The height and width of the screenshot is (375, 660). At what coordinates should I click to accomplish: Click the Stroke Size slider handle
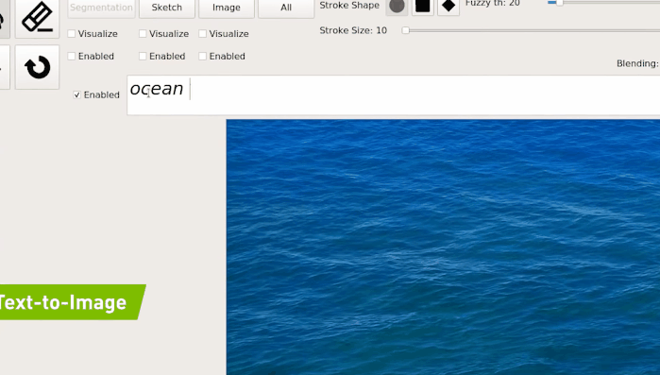click(405, 30)
